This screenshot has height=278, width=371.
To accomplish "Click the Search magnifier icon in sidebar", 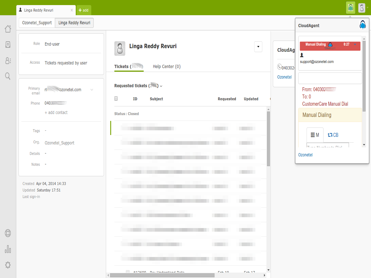I will coord(8,76).
